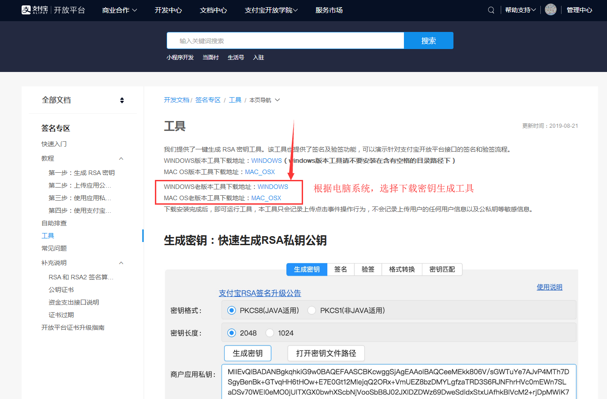The image size is (607, 399).
Task: Choose 1024 key length option
Action: click(x=270, y=333)
